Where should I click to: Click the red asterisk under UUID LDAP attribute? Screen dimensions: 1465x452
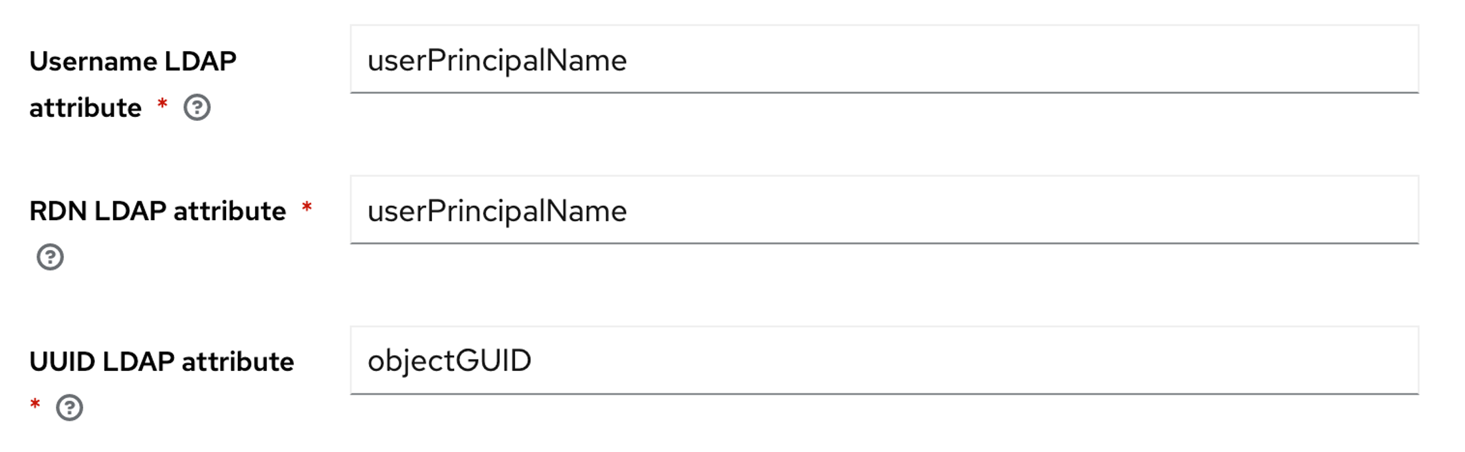[x=35, y=404]
